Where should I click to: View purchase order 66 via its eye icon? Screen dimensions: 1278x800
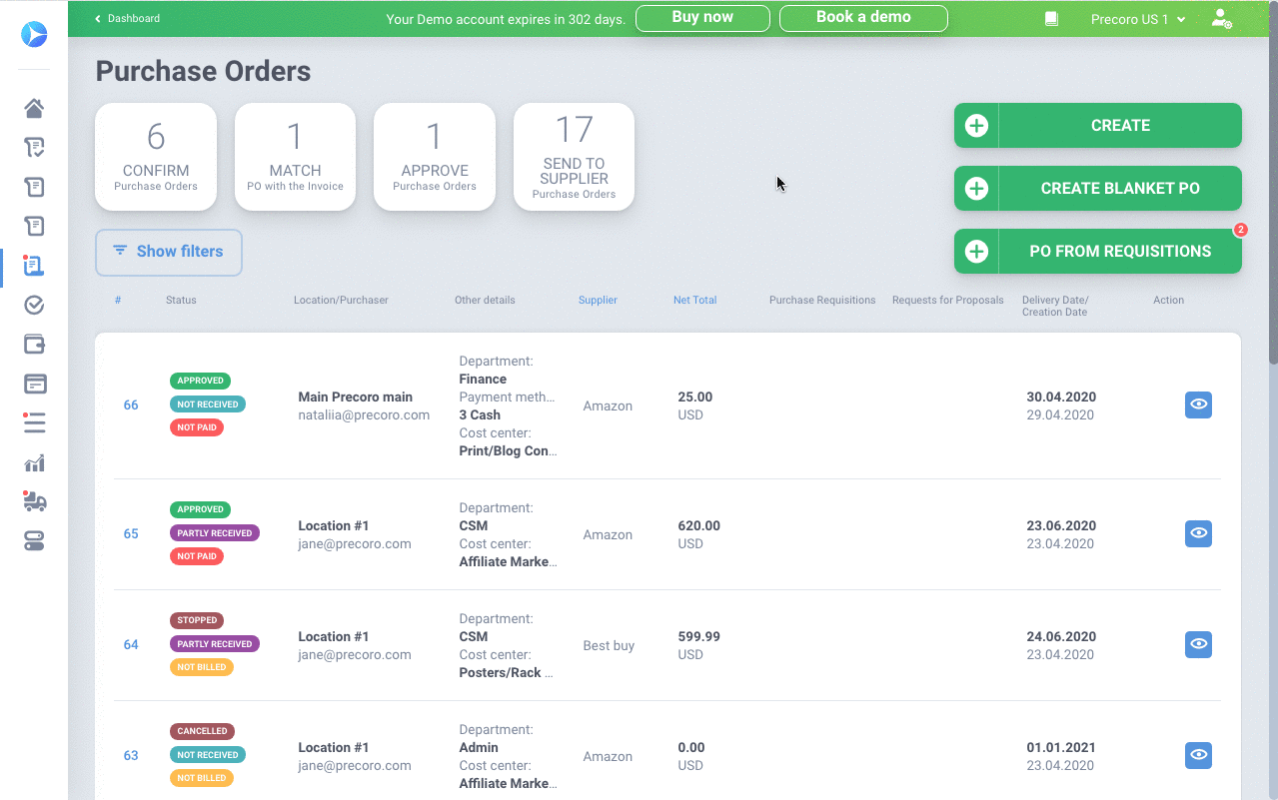(1198, 404)
